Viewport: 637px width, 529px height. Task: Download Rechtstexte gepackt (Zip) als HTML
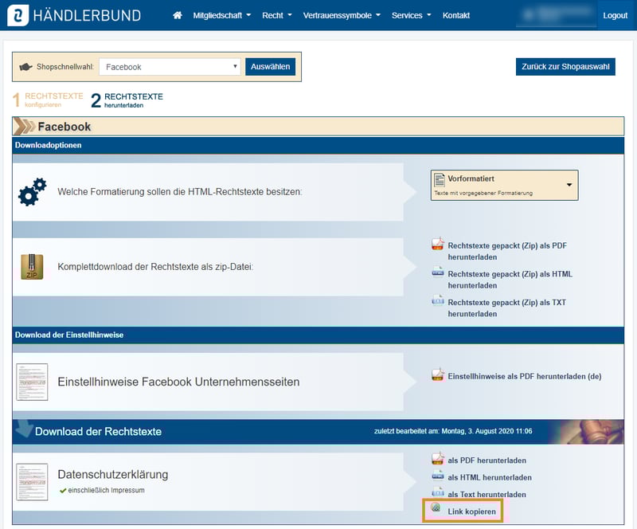510,280
